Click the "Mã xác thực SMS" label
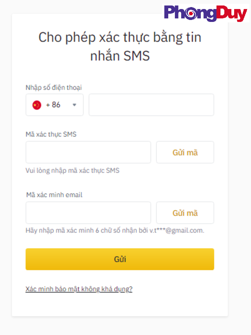 (x=51, y=134)
